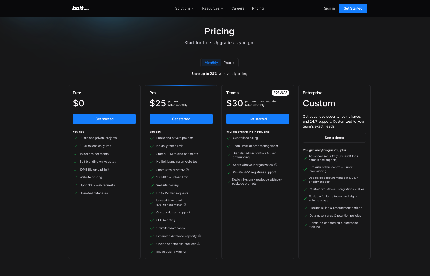Expand the Resources dropdown menu
The height and width of the screenshot is (276, 430).
(213, 8)
